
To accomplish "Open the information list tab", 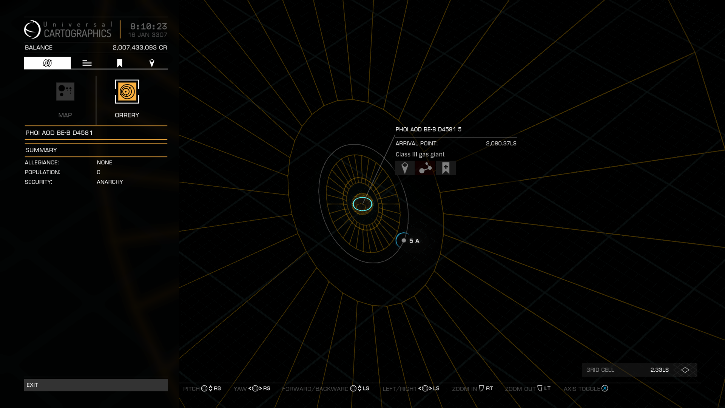I will pyautogui.click(x=87, y=63).
